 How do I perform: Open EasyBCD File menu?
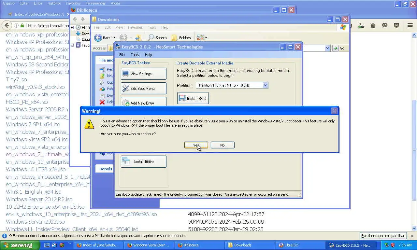pos(122,55)
